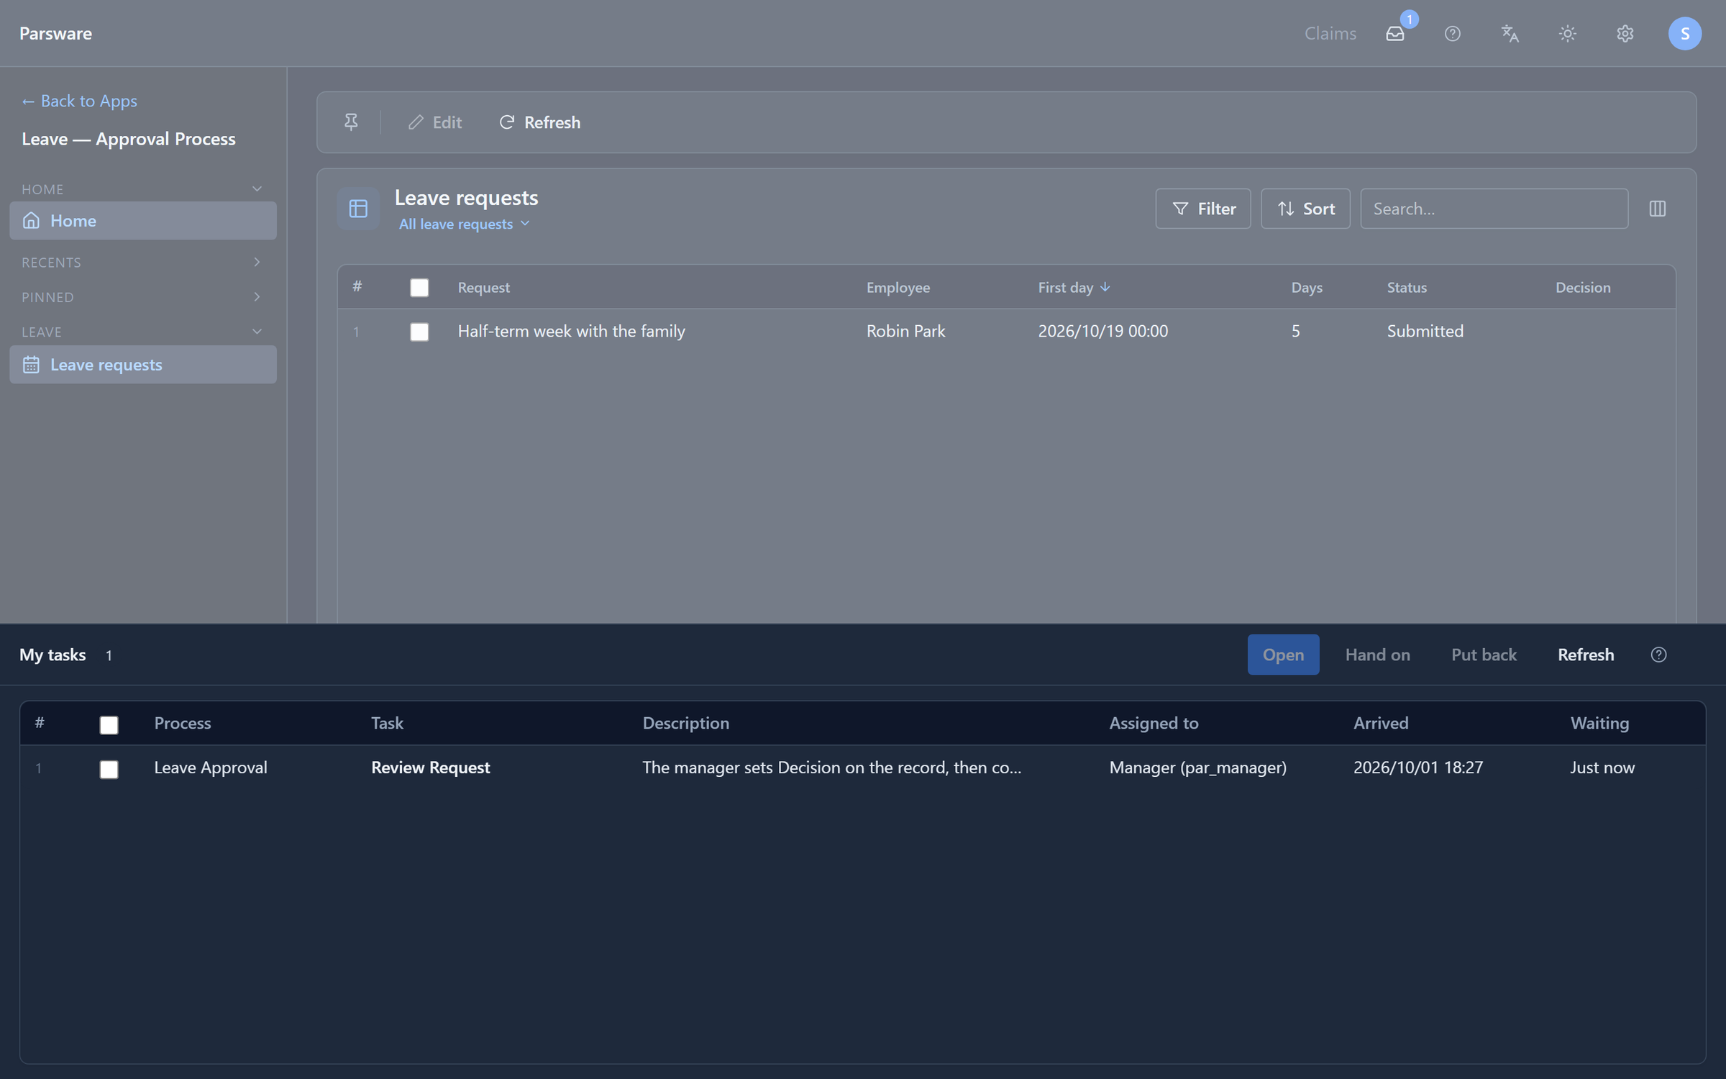The height and width of the screenshot is (1079, 1726).
Task: Refresh the leave requests toolbar button
Action: pos(539,122)
